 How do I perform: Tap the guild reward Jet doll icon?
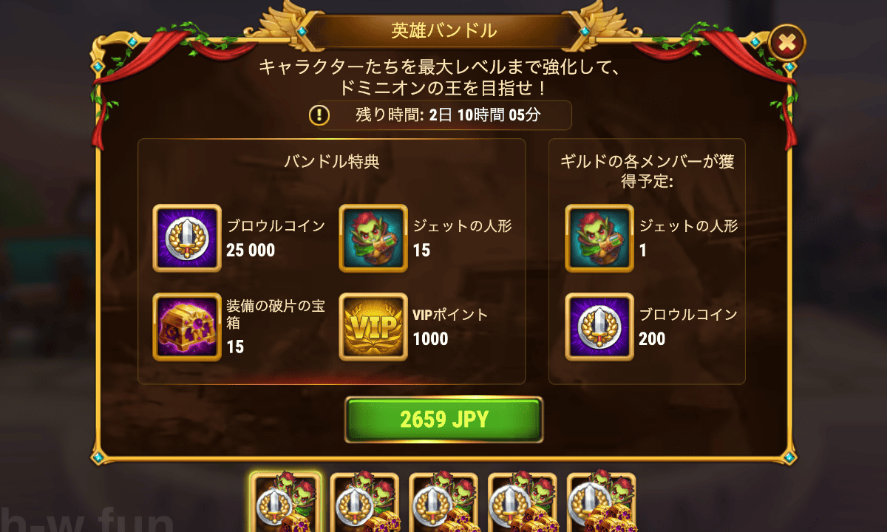point(599,238)
